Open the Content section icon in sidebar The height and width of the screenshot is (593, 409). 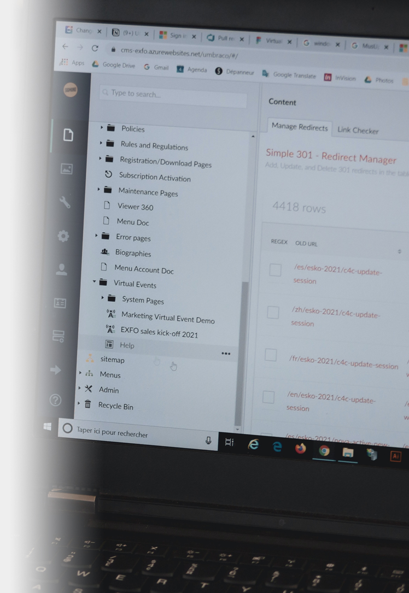coord(68,135)
